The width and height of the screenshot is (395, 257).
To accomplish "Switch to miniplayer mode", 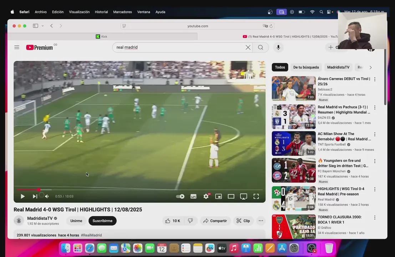I will [x=218, y=196].
